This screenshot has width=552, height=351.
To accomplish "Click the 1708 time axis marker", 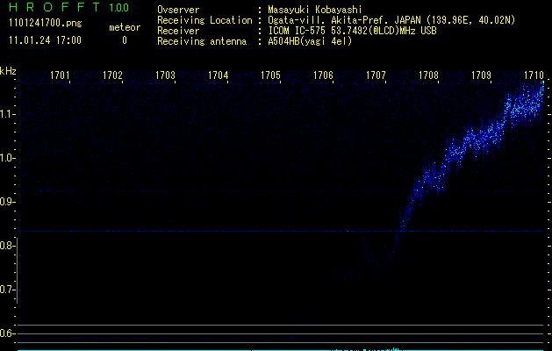I will (428, 75).
